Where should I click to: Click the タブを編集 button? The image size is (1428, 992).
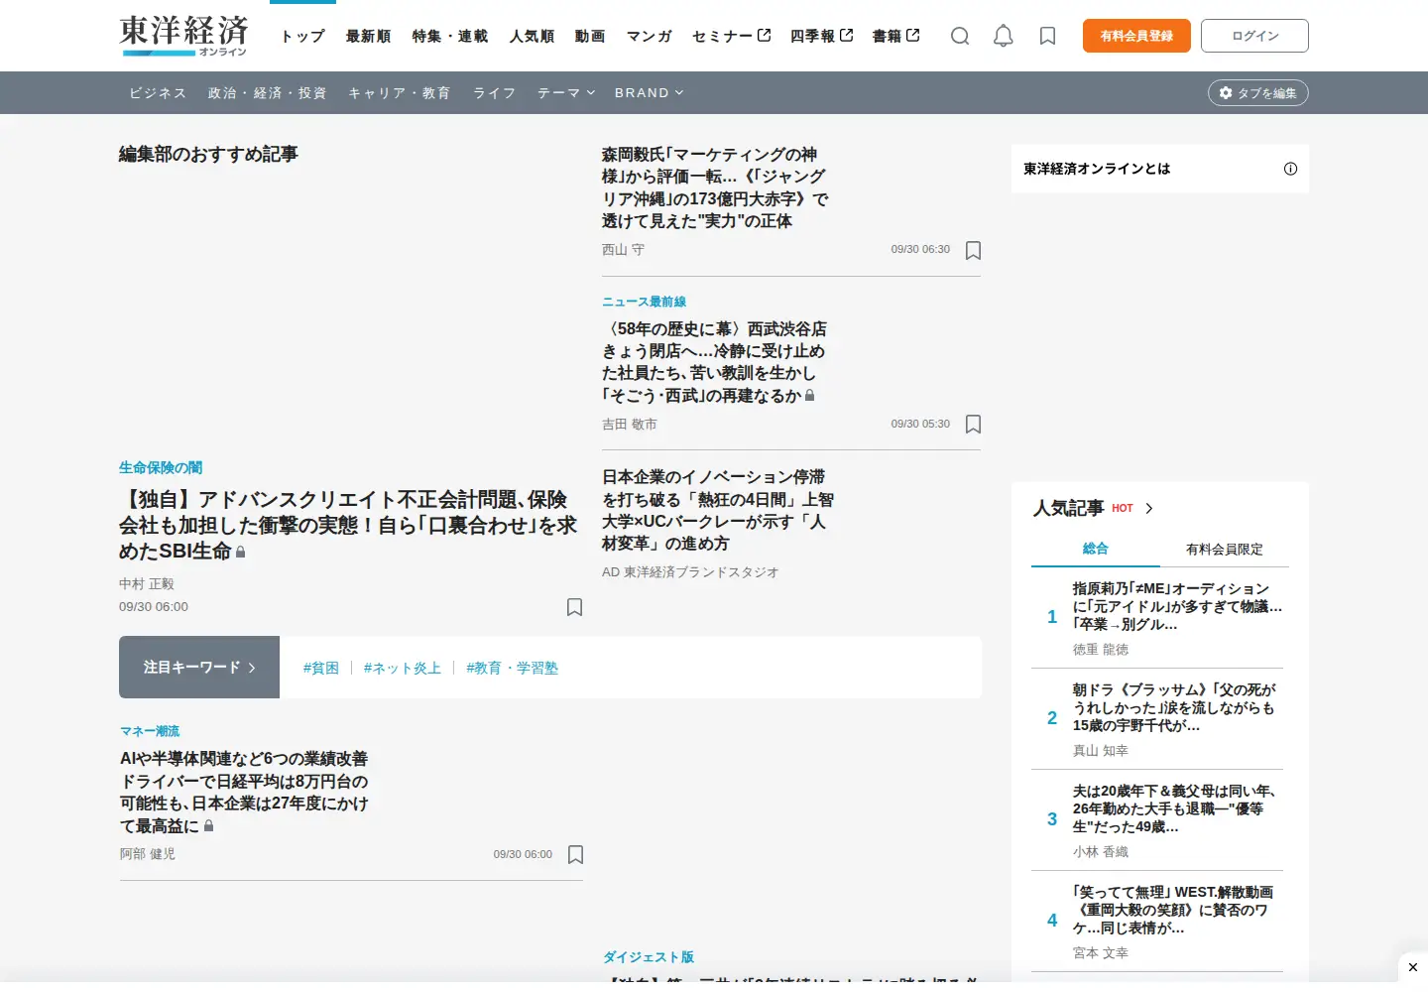coord(1258,93)
